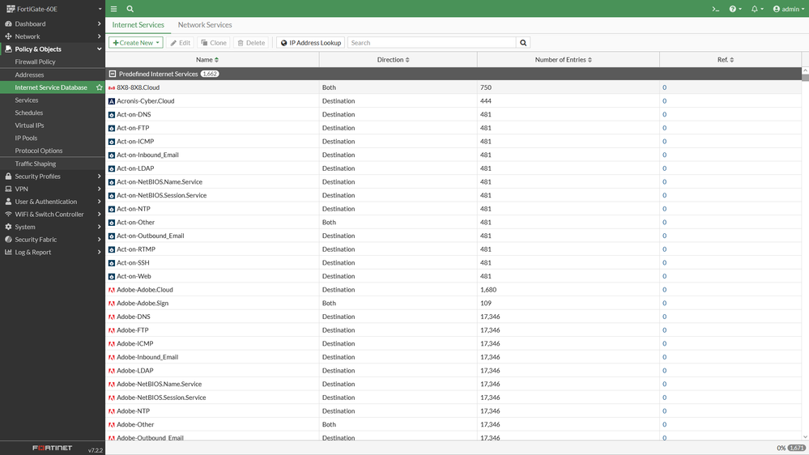Image resolution: width=809 pixels, height=455 pixels.
Task: Click into the Search input field
Action: (x=432, y=43)
